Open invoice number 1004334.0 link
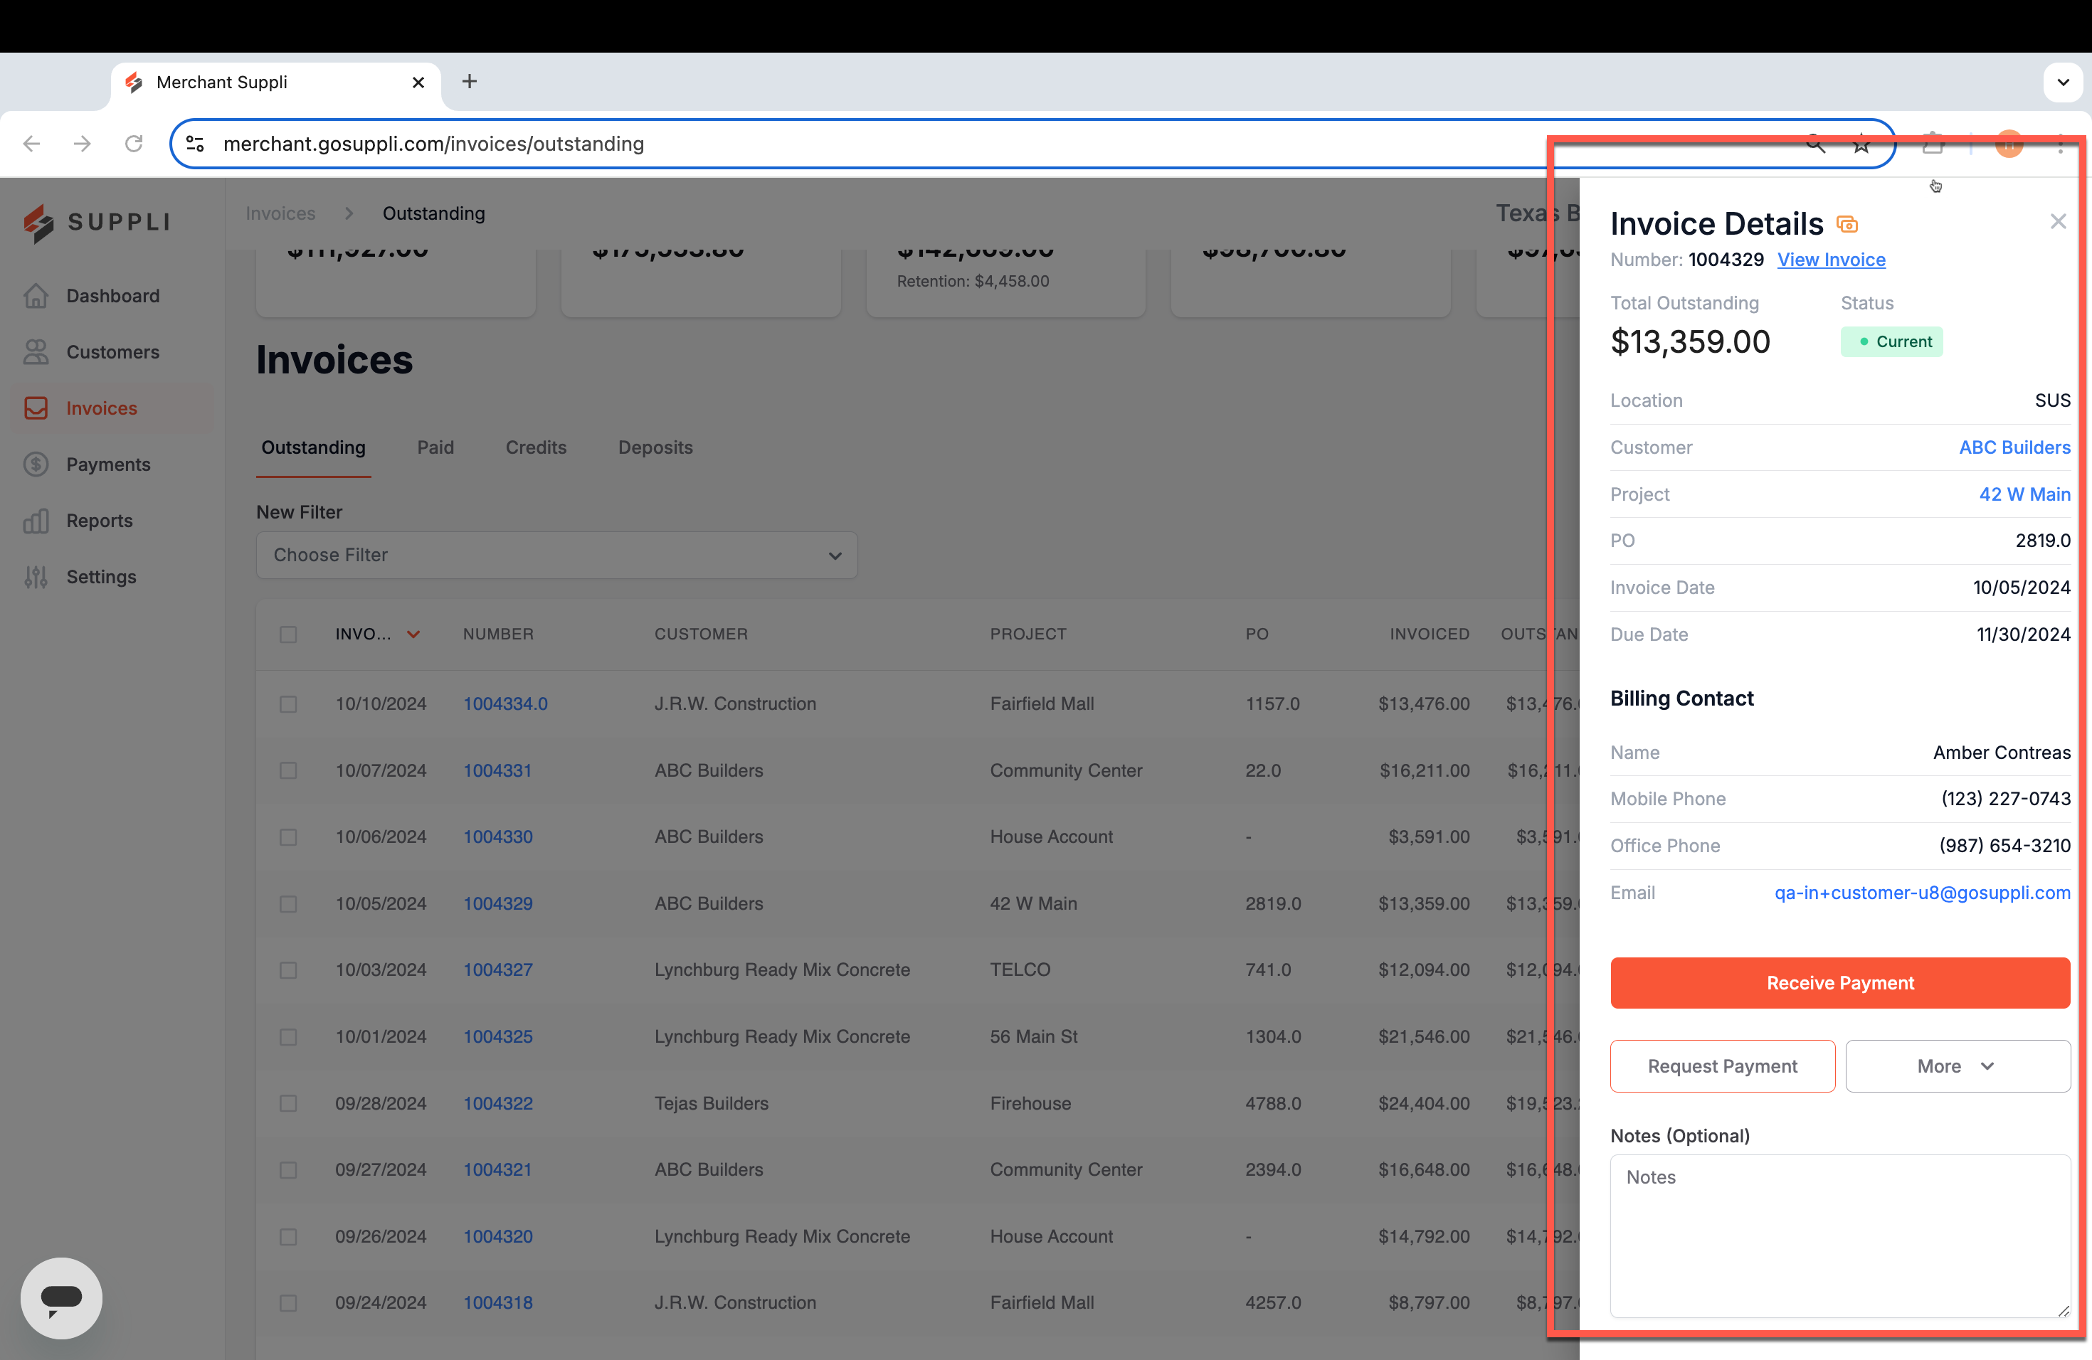The width and height of the screenshot is (2092, 1360). (x=505, y=703)
